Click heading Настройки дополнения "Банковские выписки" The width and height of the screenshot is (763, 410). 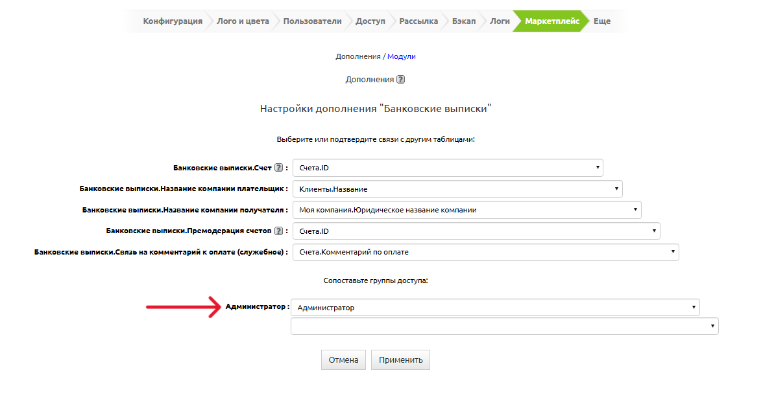tap(376, 108)
